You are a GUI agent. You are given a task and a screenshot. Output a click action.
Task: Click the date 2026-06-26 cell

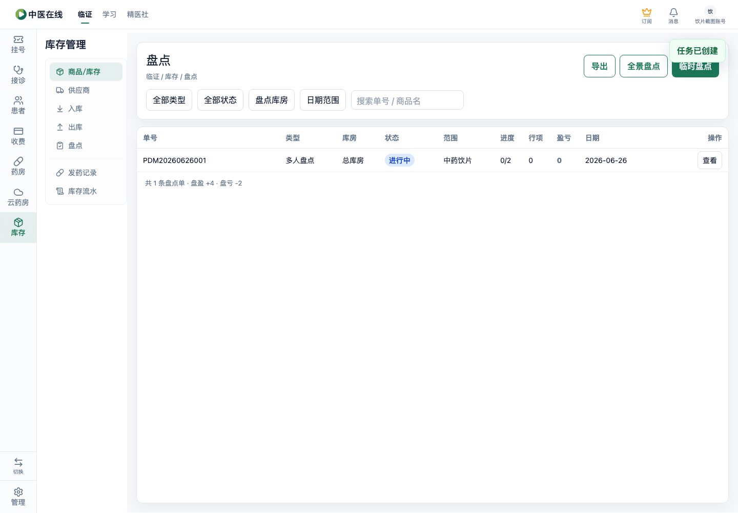coord(606,160)
